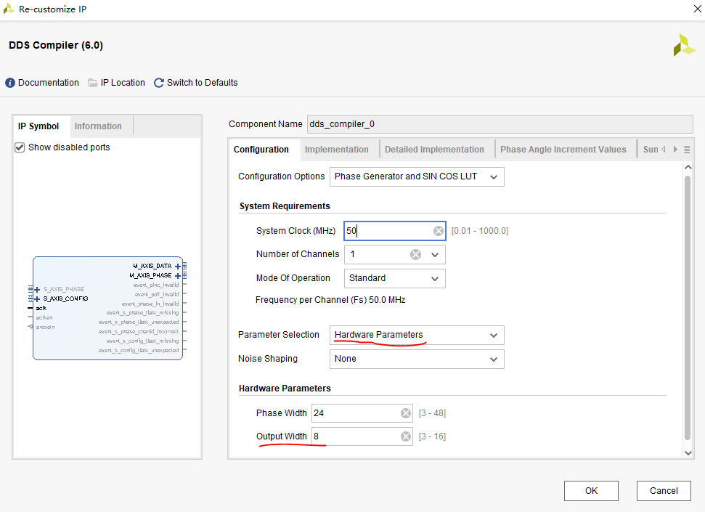Click the scrollbar up arrow

click(688, 167)
